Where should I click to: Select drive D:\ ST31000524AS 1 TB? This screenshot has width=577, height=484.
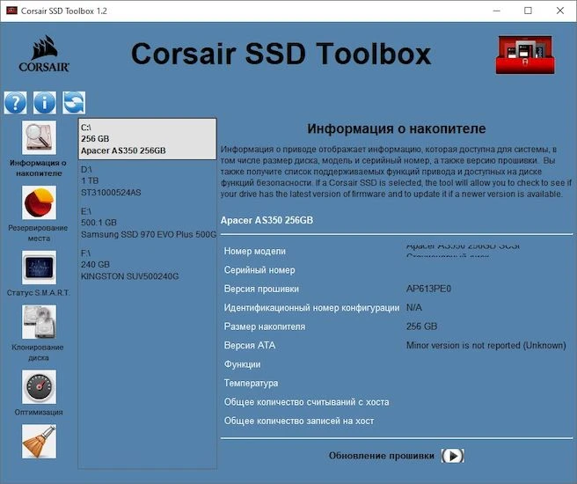[147, 180]
